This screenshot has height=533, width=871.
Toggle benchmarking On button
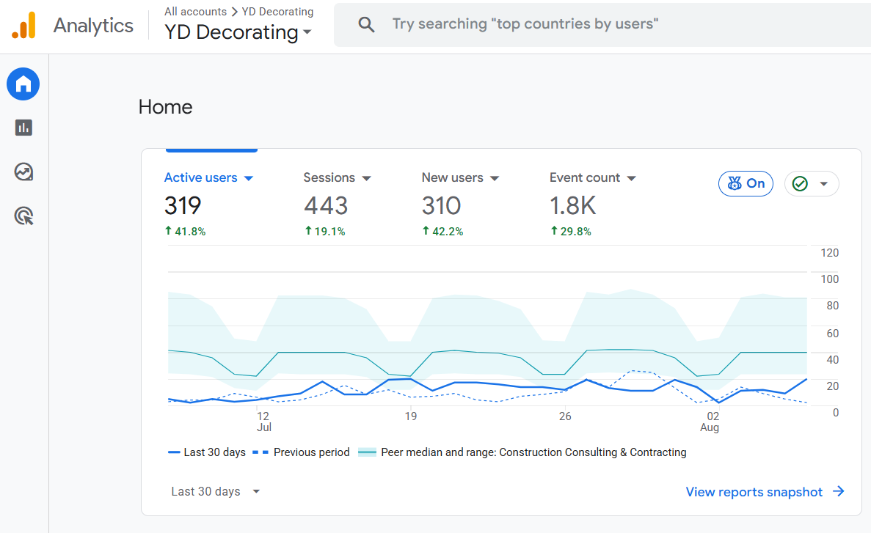tap(746, 184)
